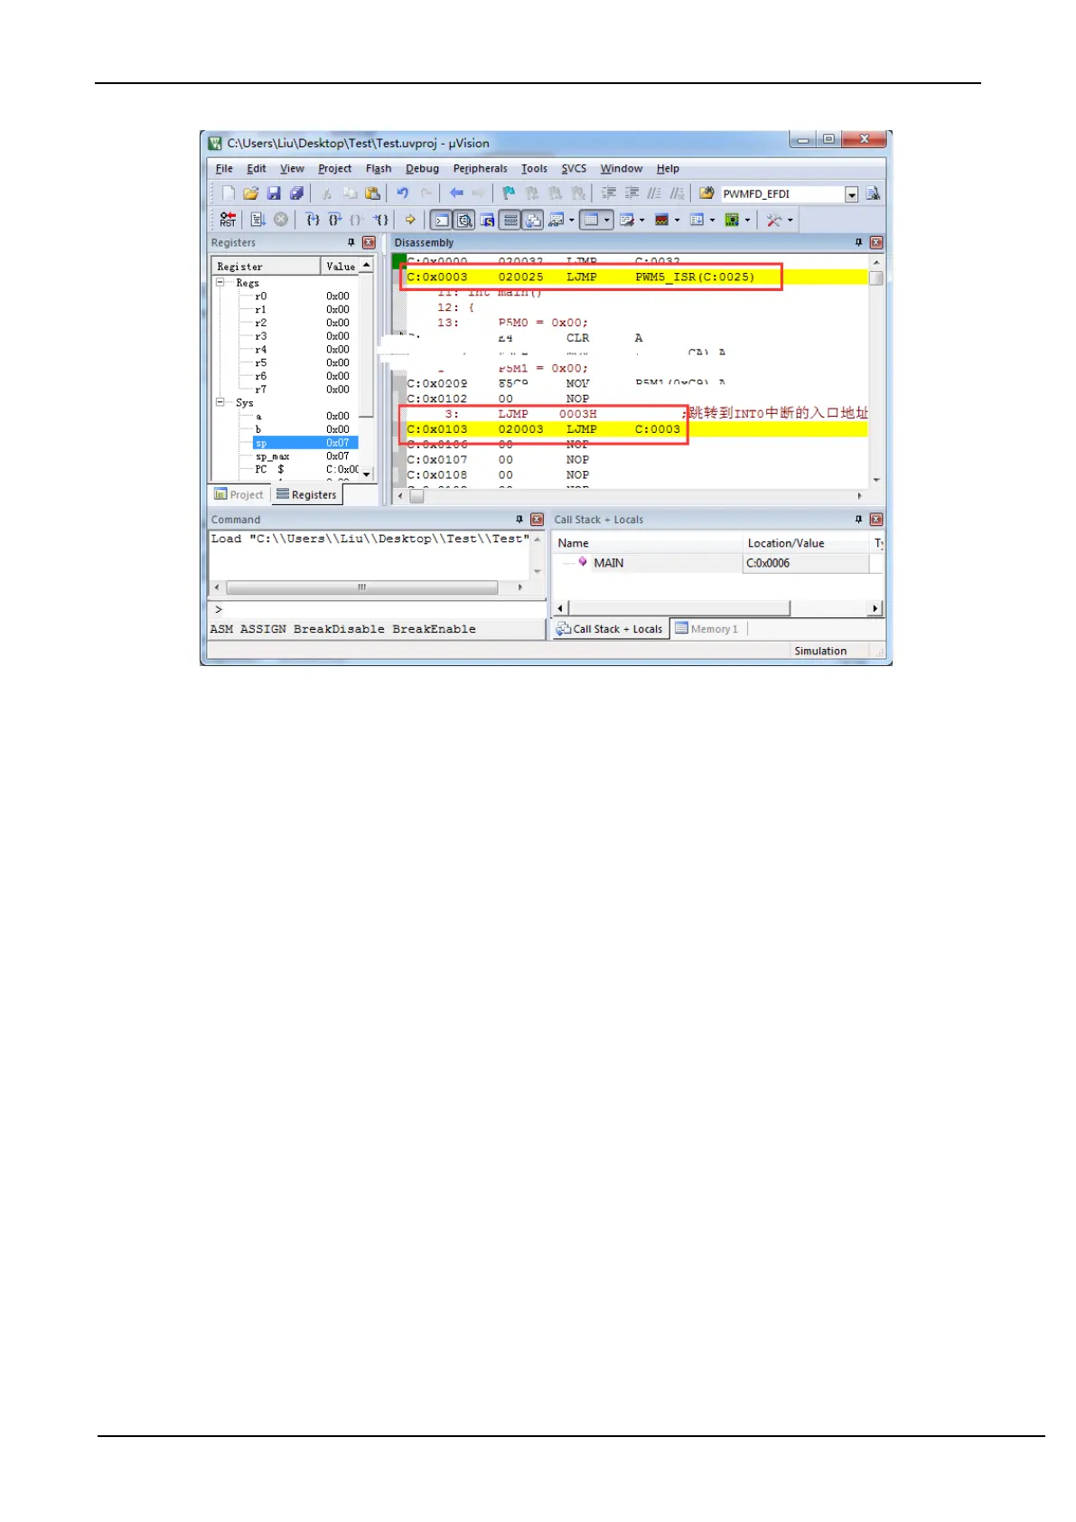Open the Help menu
This screenshot has height=1522, width=1076.
pyautogui.click(x=668, y=168)
